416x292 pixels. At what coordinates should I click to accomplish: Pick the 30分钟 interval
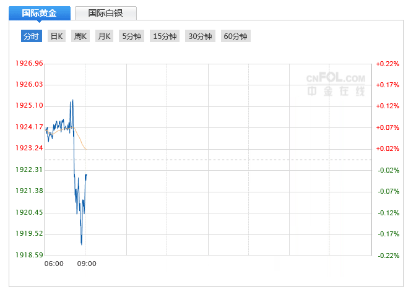201,36
